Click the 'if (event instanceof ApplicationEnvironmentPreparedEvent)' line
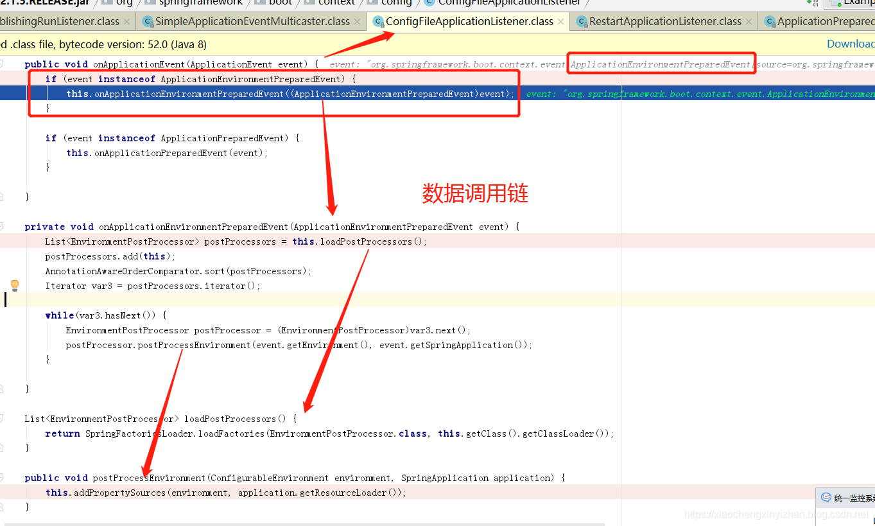The image size is (875, 526). click(200, 79)
